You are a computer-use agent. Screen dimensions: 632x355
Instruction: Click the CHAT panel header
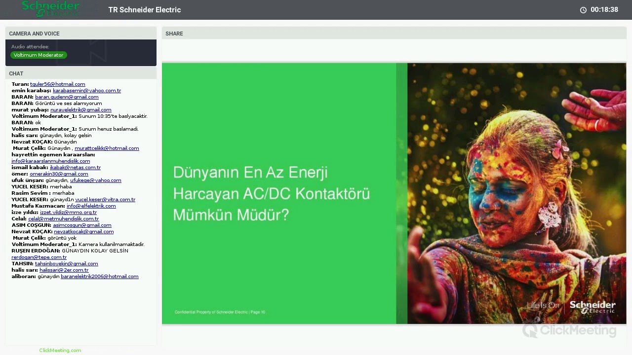(x=81, y=73)
